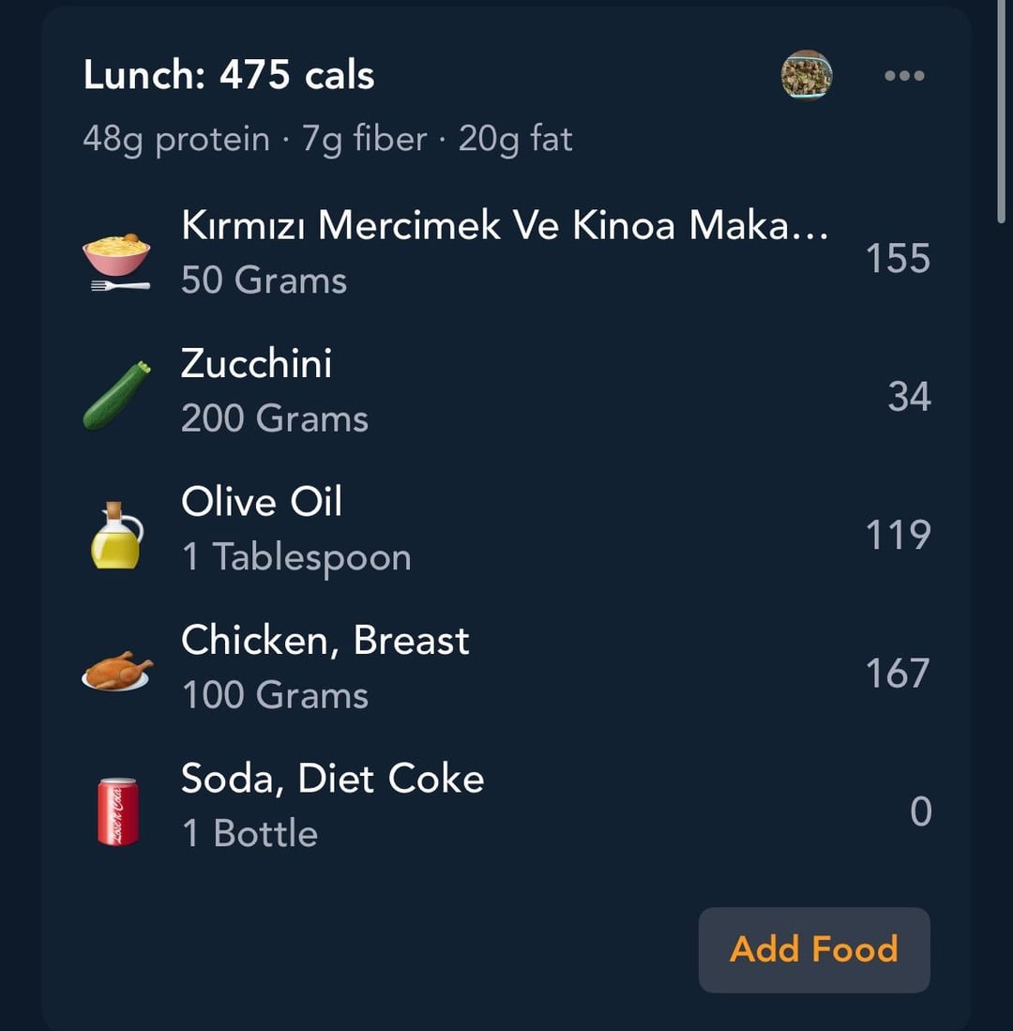
Task: Tap the zucchini vegetable icon
Action: coord(116,396)
